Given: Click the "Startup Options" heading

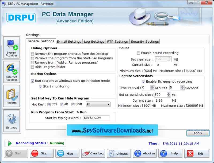Looking at the screenshot, I should coord(44,74).
